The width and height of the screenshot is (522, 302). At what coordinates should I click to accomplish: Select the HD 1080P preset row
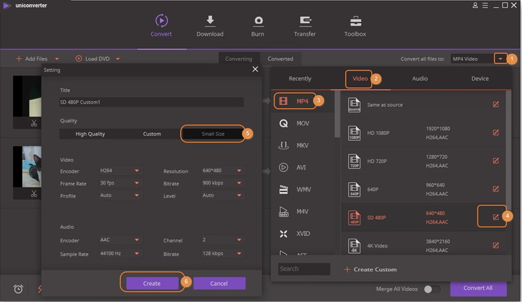click(x=423, y=132)
